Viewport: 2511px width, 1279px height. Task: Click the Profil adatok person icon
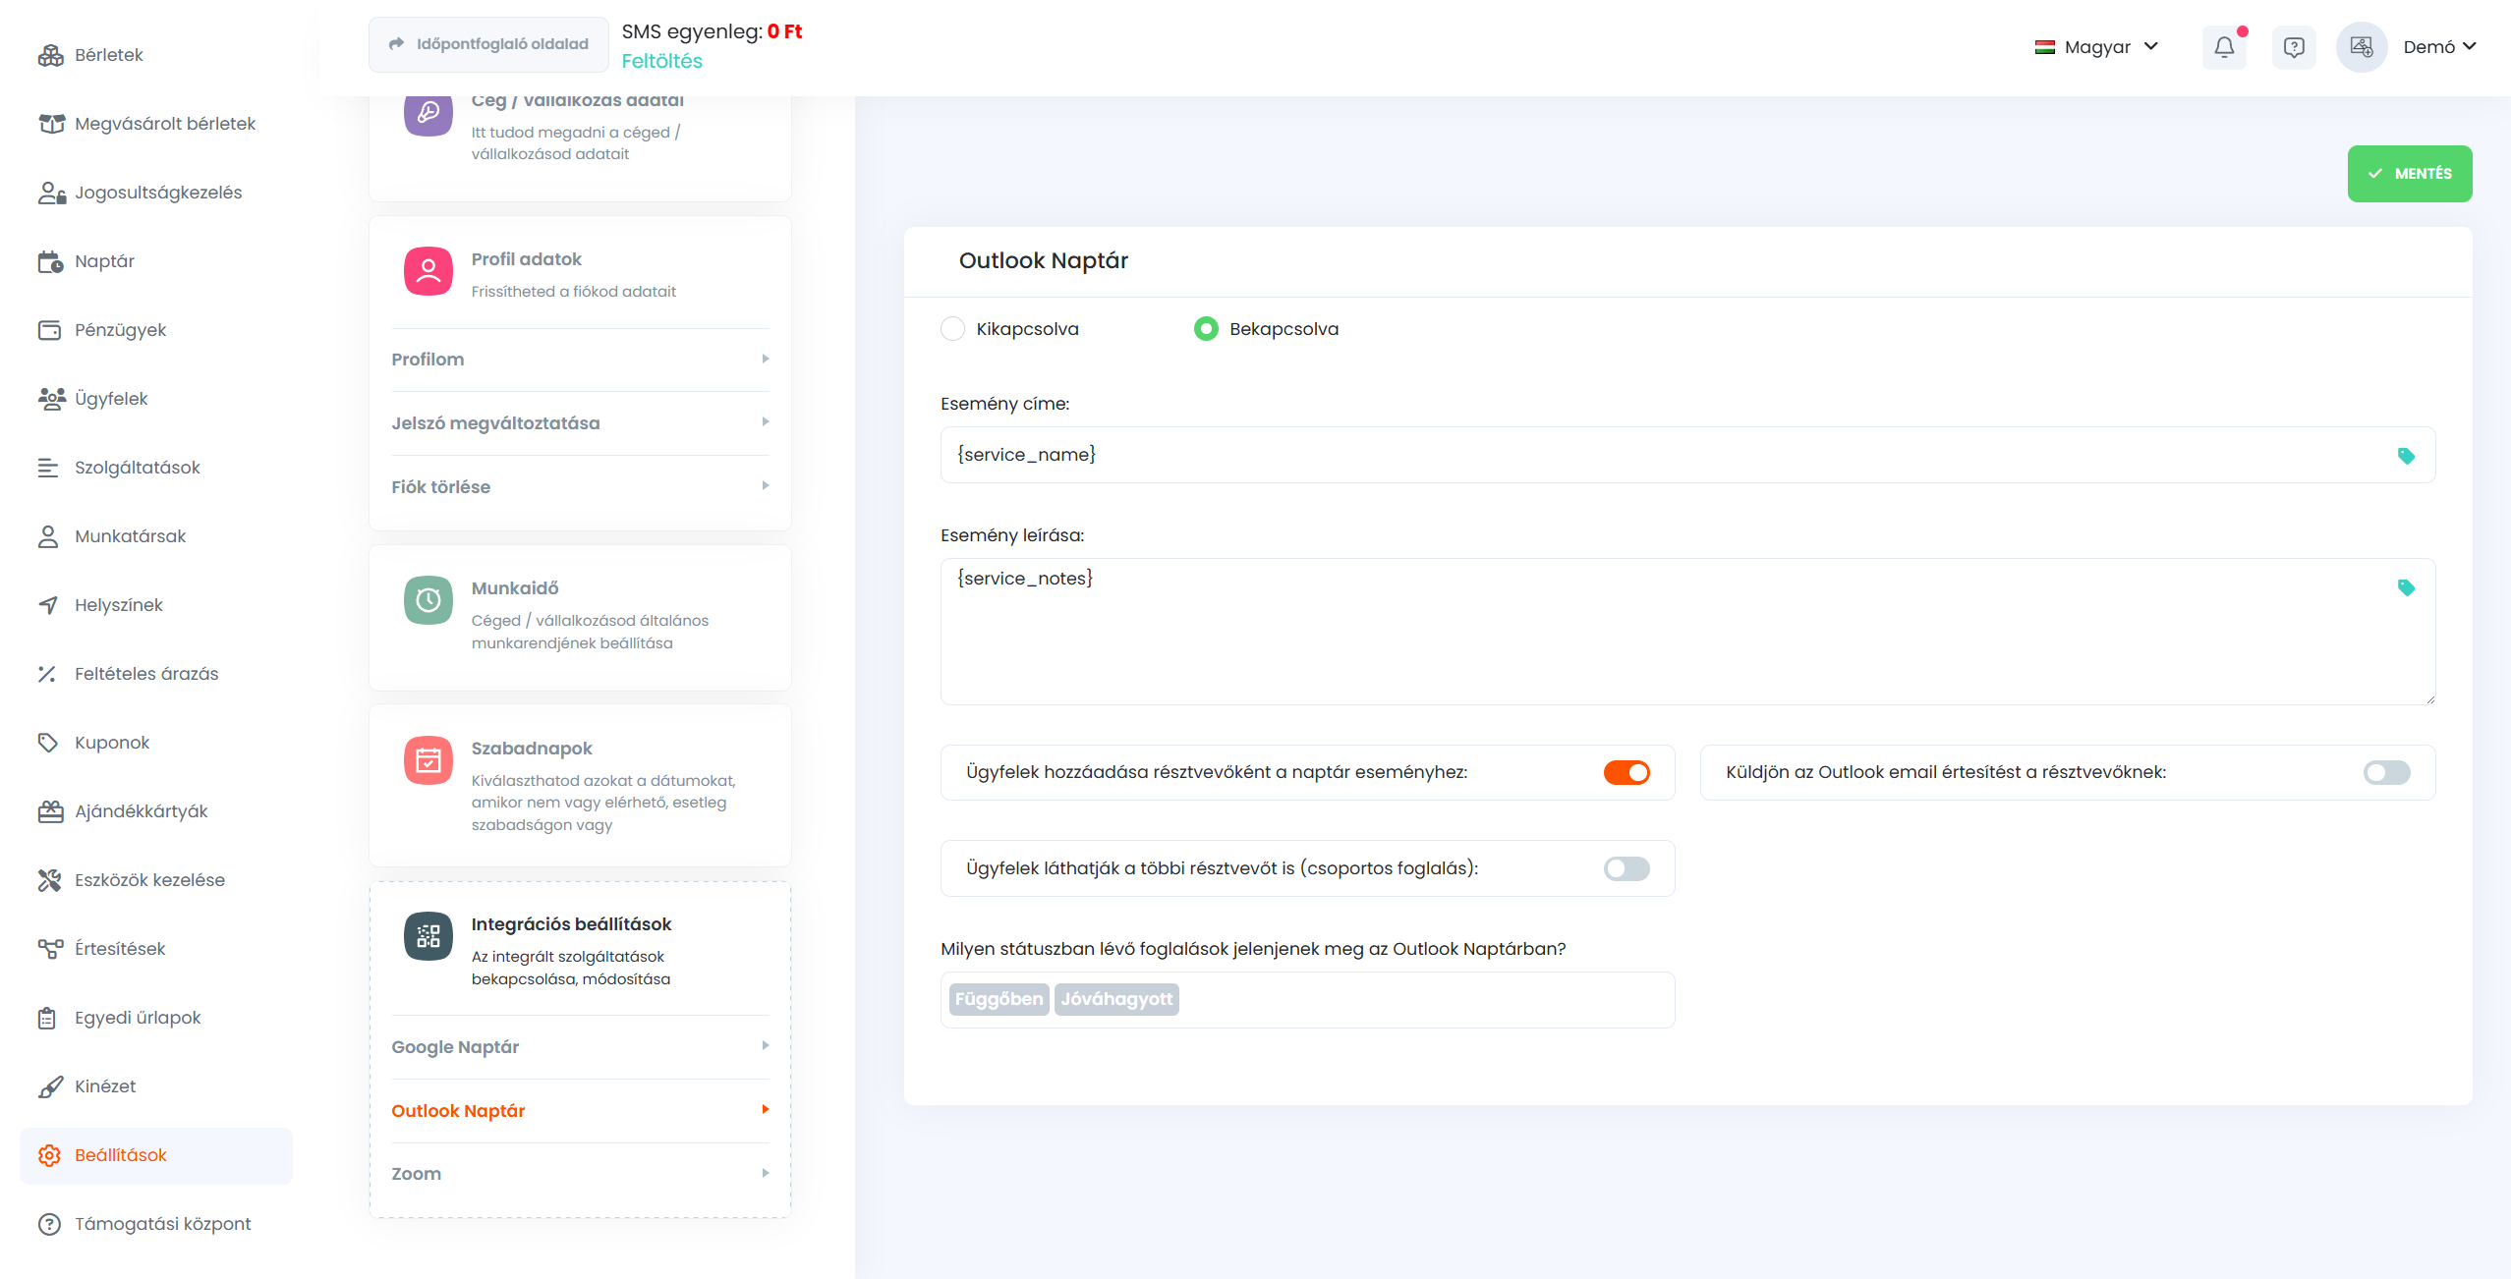tap(428, 271)
